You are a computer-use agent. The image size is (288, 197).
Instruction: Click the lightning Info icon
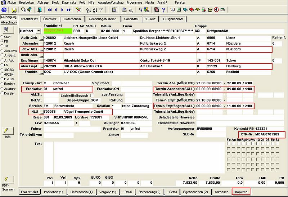coord(8,131)
